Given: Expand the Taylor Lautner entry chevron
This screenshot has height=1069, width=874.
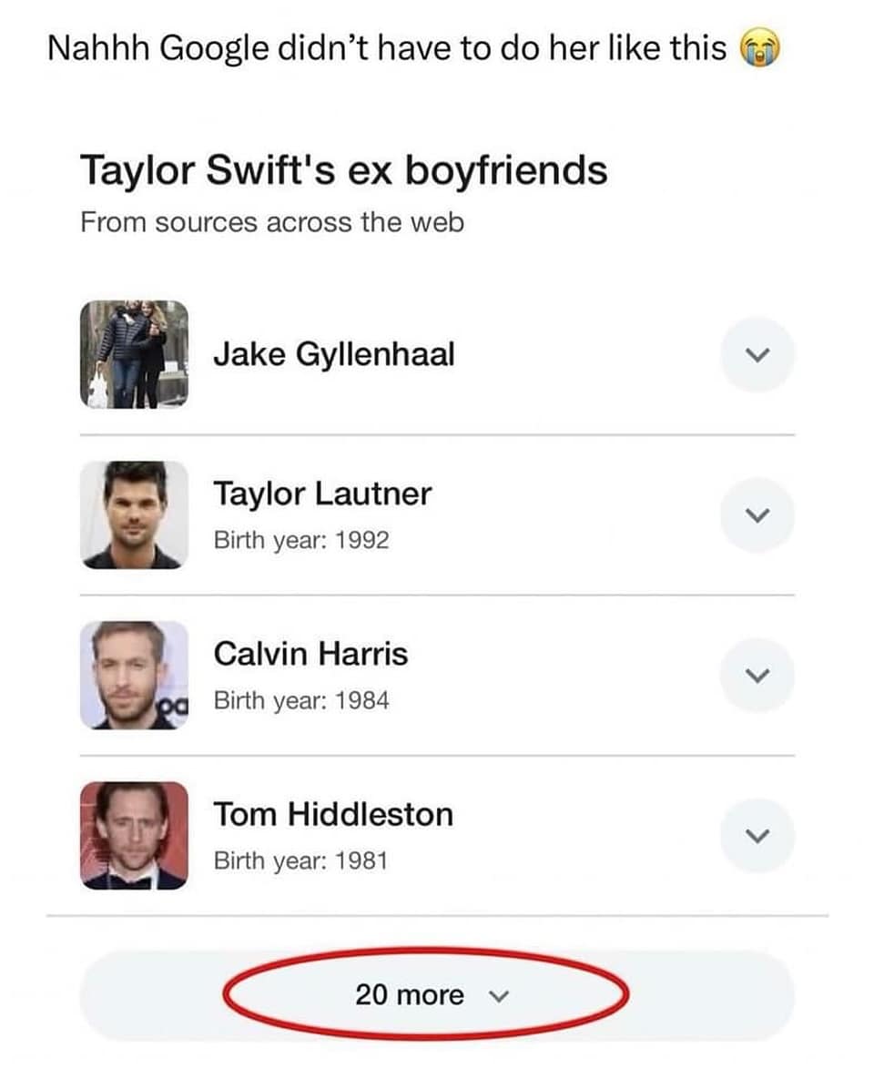Looking at the screenshot, I should [x=757, y=514].
